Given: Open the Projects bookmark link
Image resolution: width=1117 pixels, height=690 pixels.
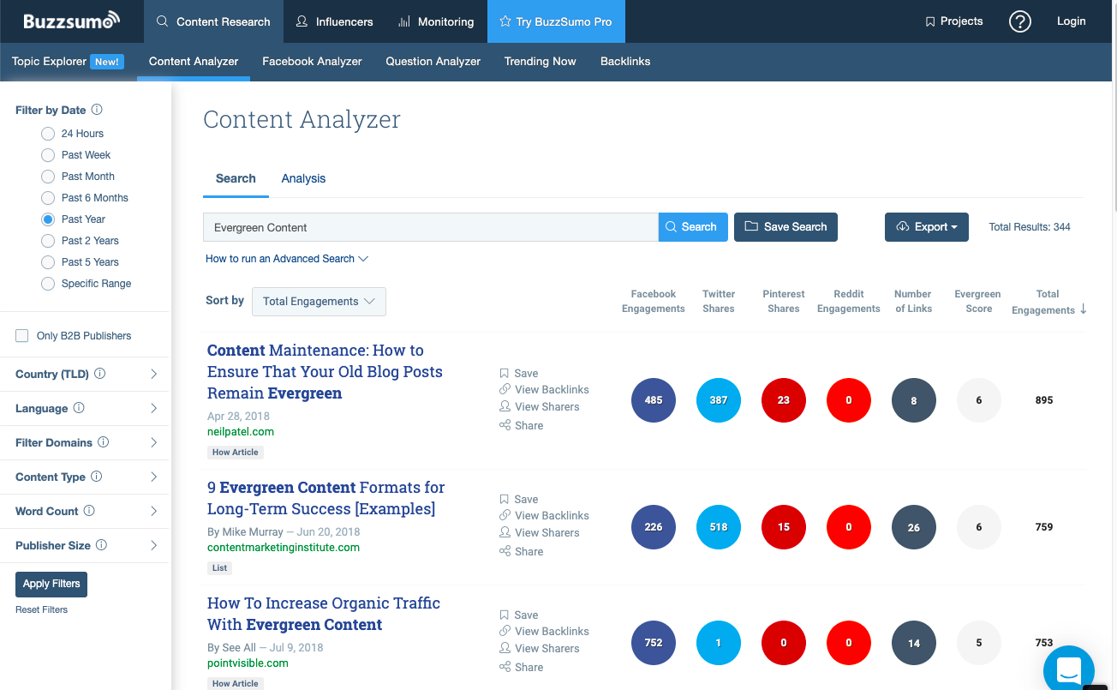Looking at the screenshot, I should [953, 21].
